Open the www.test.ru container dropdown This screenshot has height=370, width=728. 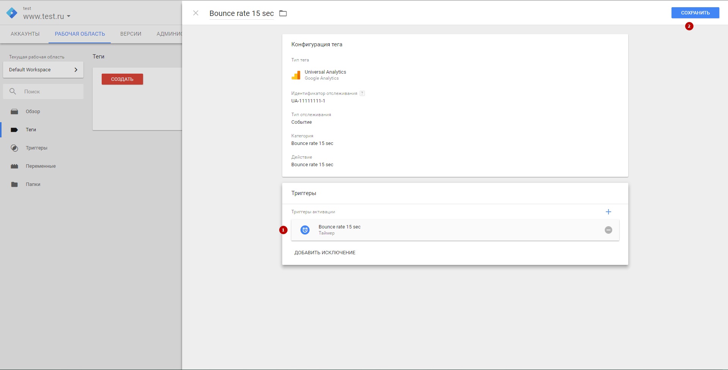47,16
